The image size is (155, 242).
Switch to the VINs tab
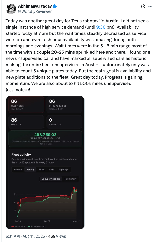(51, 170)
